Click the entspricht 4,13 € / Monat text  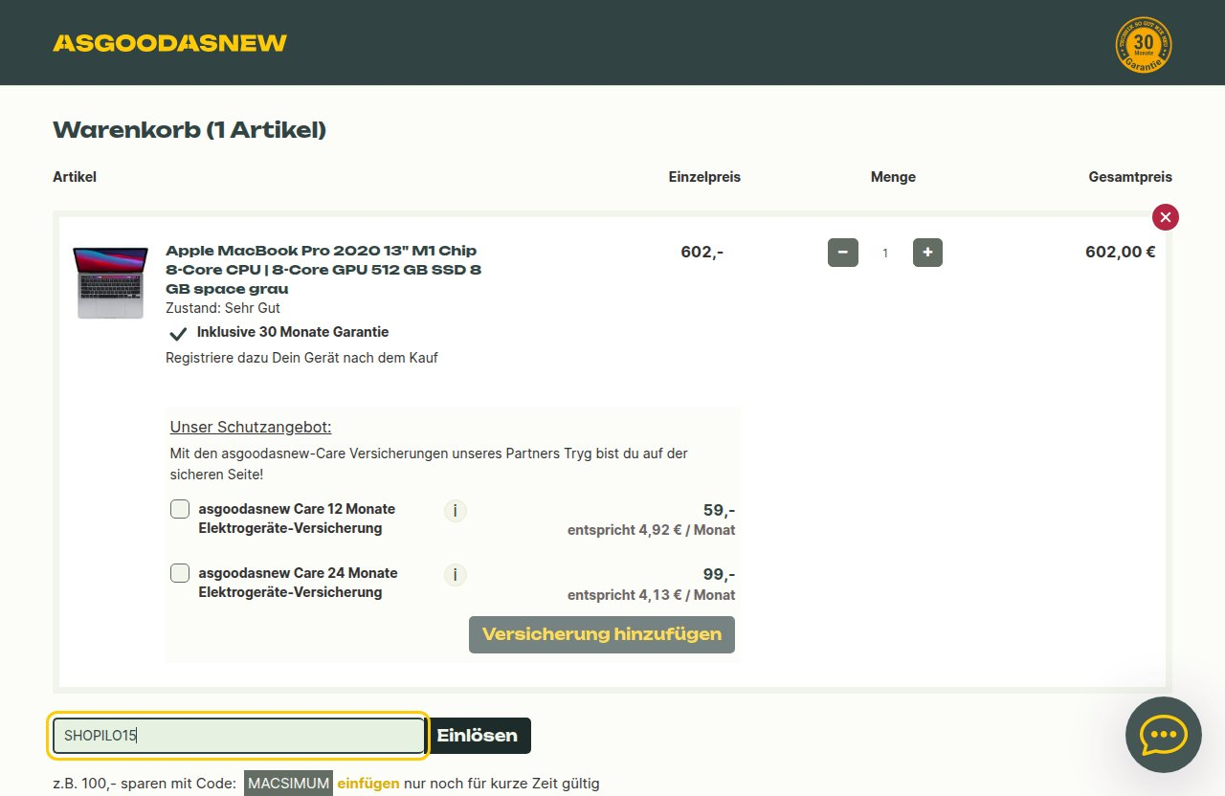[x=652, y=595]
